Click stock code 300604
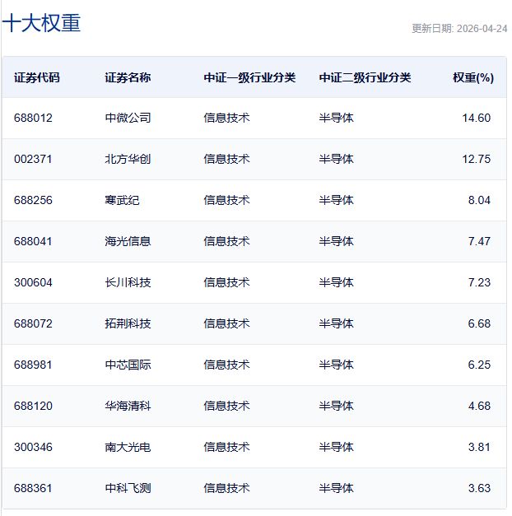The height and width of the screenshot is (516, 512). click(x=33, y=282)
